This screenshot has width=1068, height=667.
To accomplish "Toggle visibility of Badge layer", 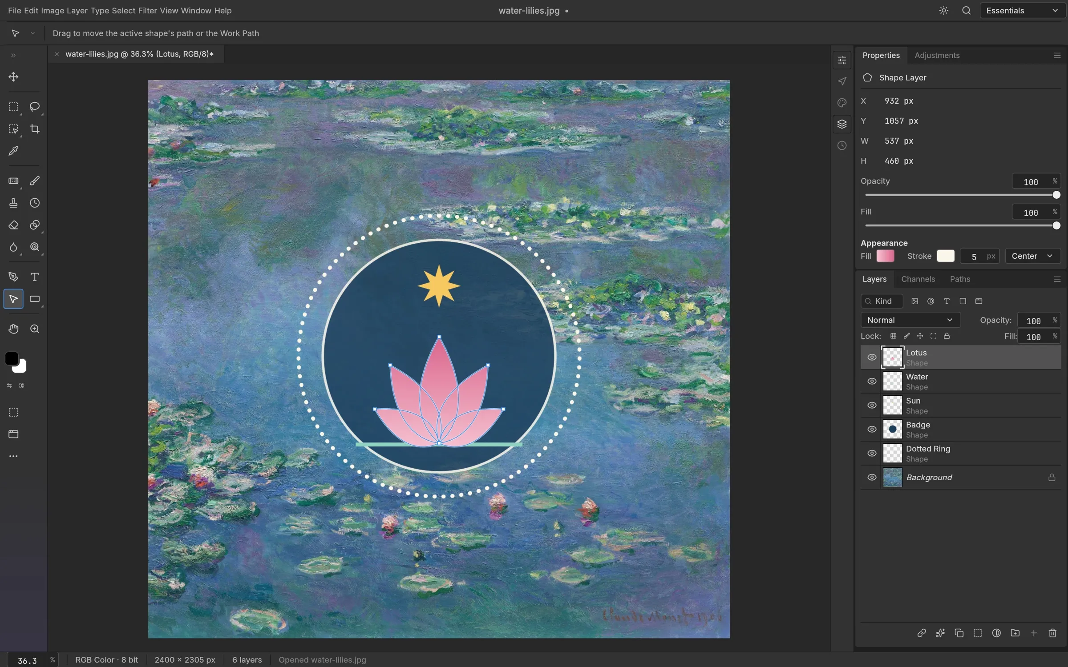I will pyautogui.click(x=872, y=430).
